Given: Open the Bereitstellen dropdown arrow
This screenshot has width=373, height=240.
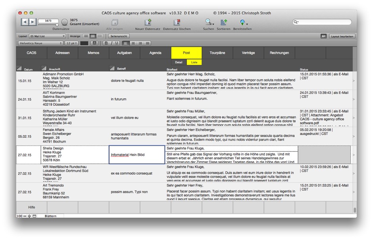Looking at the screenshot, I should [x=247, y=24].
